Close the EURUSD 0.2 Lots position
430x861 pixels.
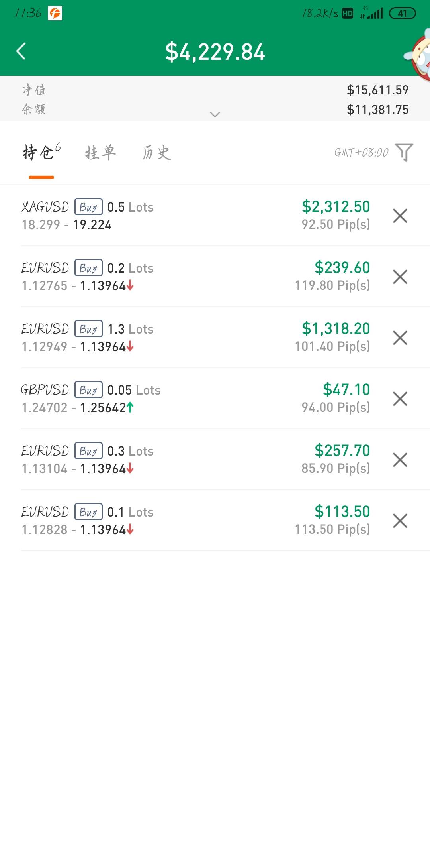(400, 277)
